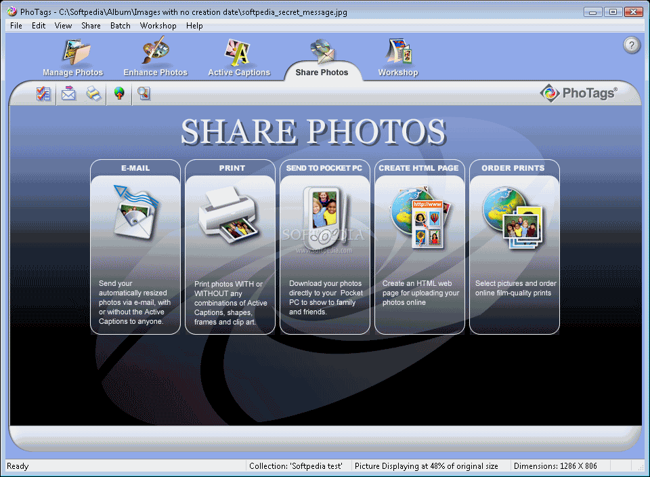Open the Active Captions icon
Screen dimensions: 650x477
pyautogui.click(x=238, y=52)
